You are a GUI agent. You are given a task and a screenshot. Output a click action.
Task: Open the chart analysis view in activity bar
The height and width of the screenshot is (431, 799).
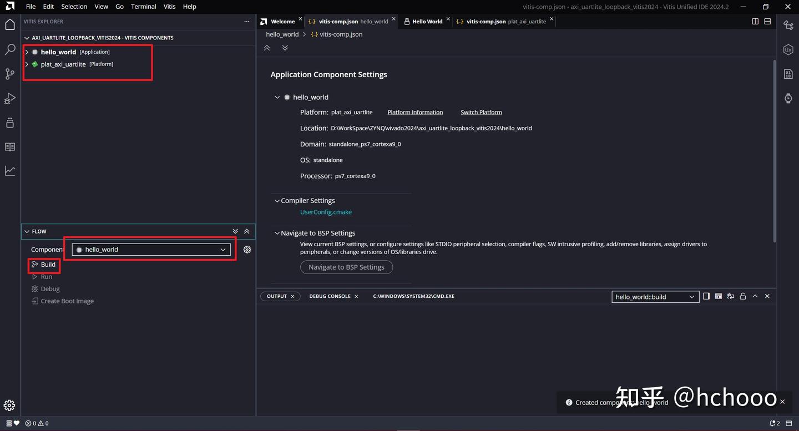9,171
